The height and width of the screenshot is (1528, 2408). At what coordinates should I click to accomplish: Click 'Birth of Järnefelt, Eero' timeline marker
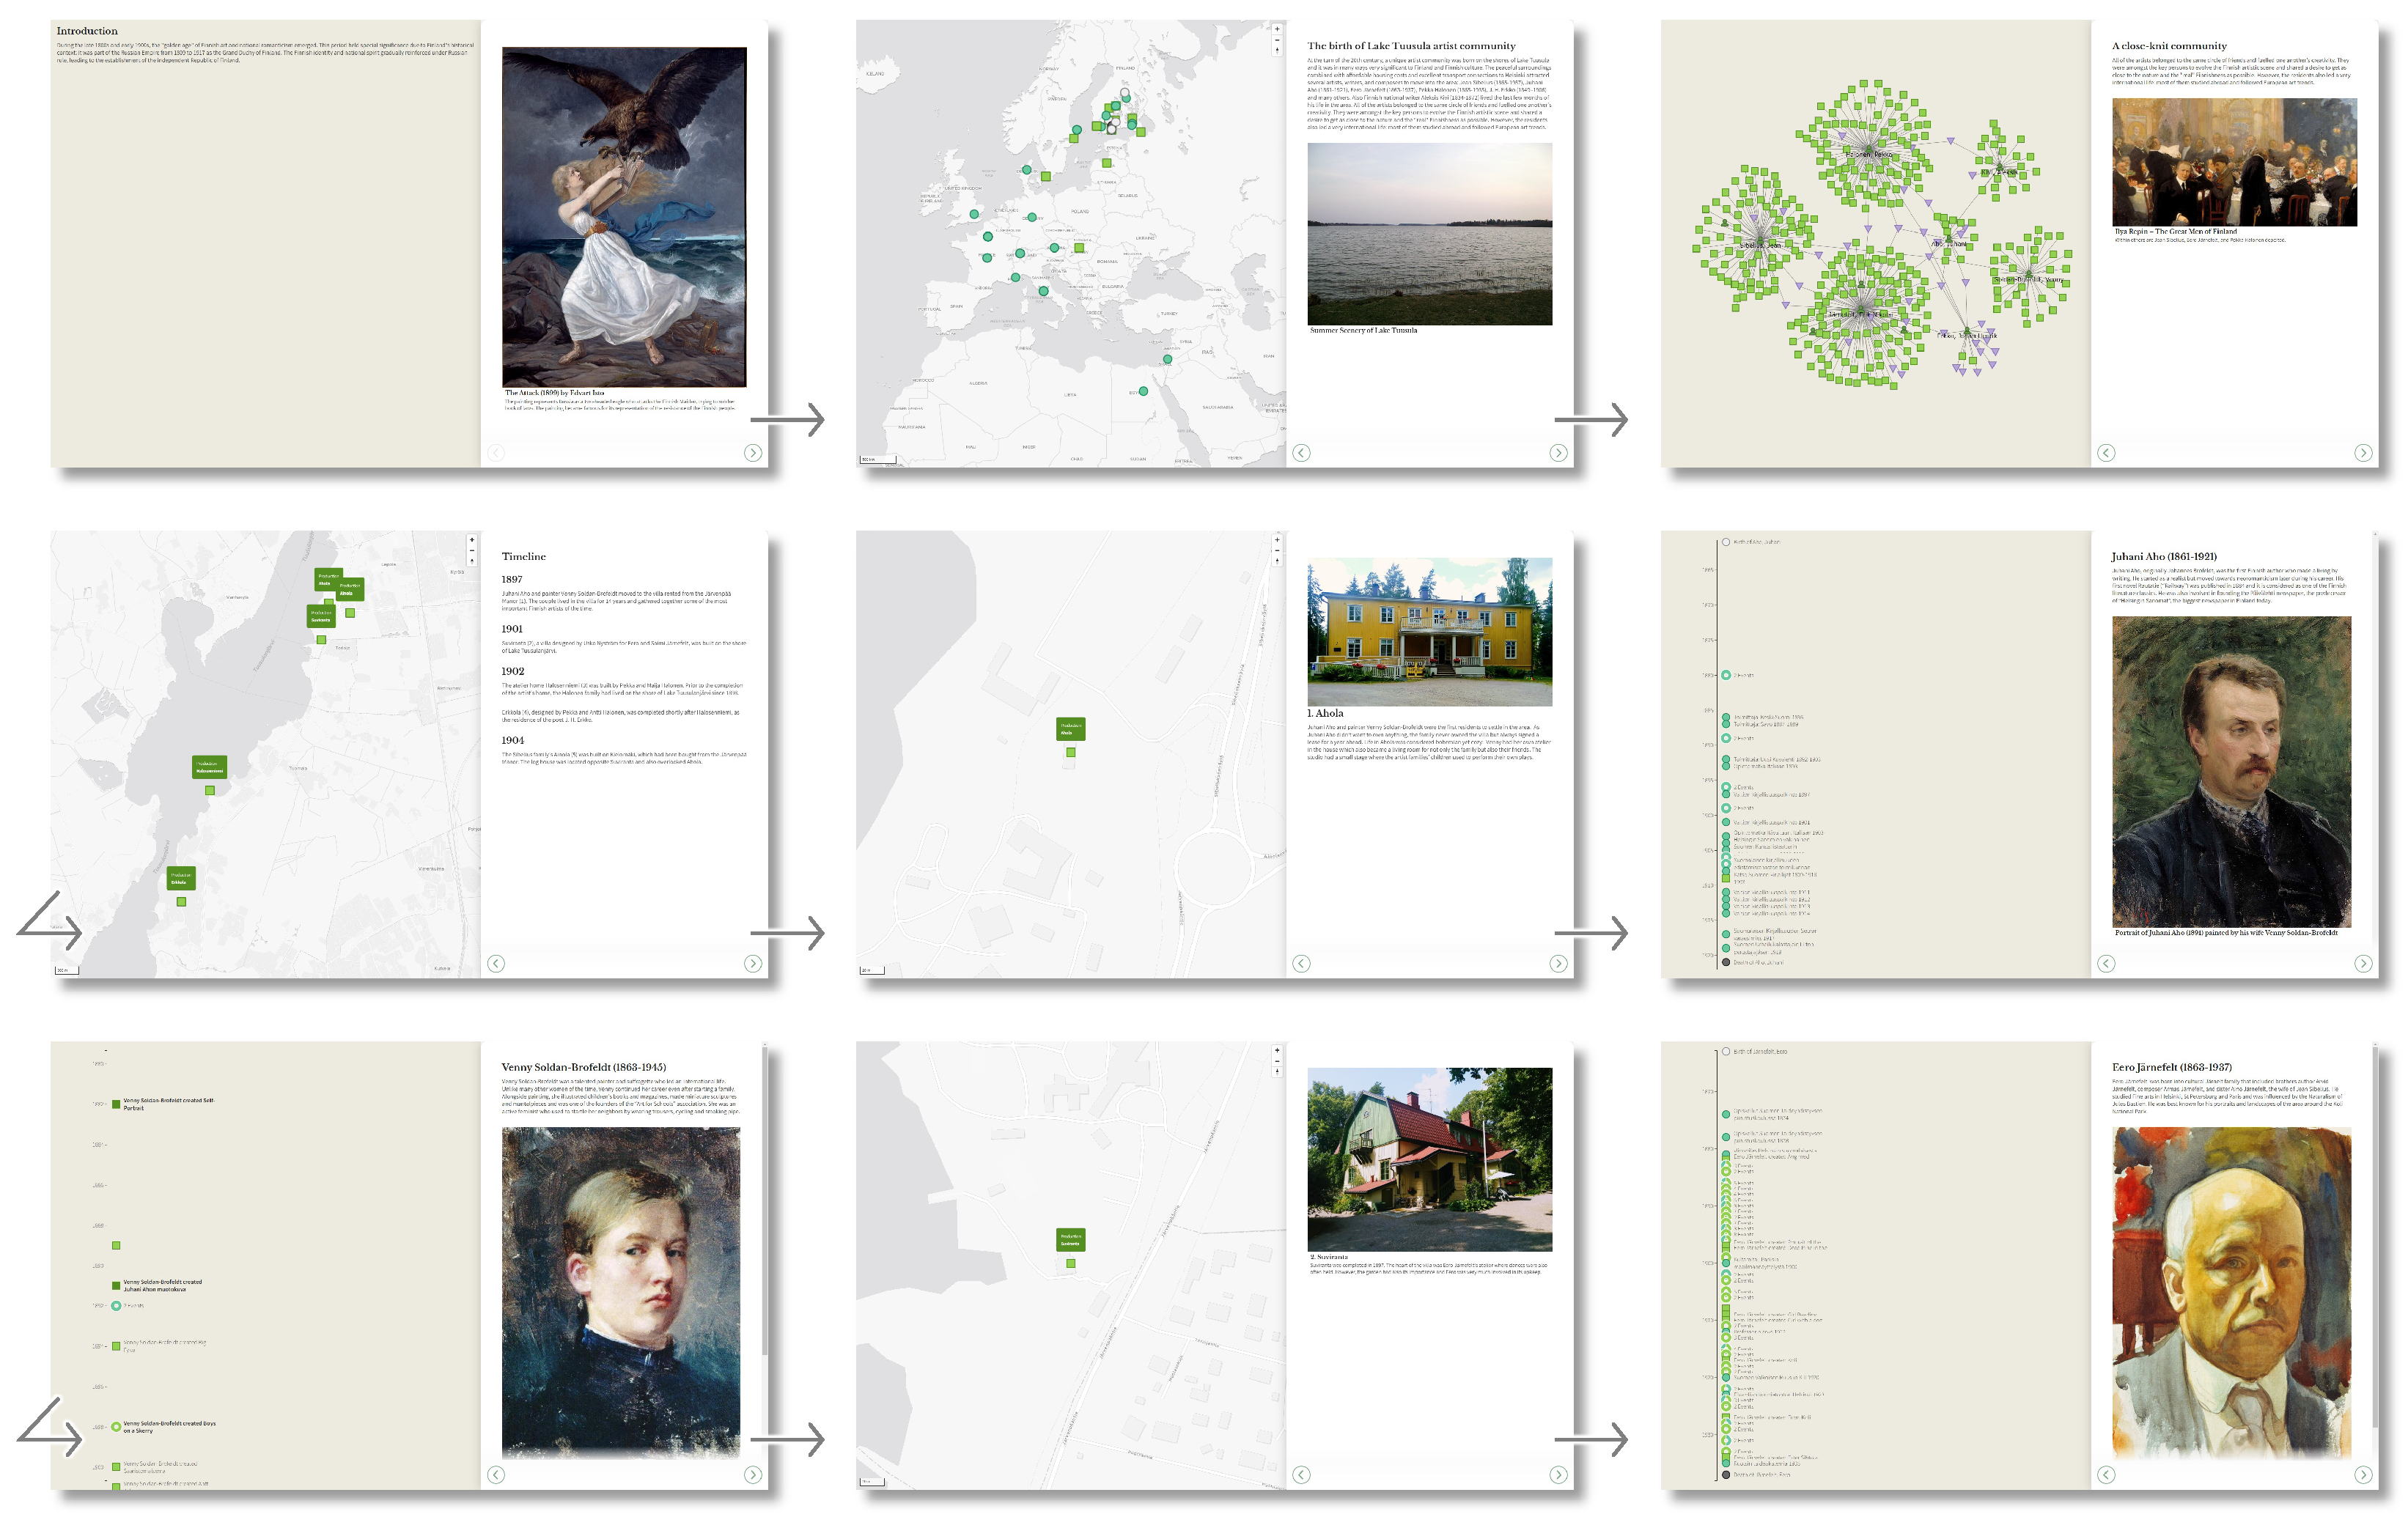click(1726, 1052)
